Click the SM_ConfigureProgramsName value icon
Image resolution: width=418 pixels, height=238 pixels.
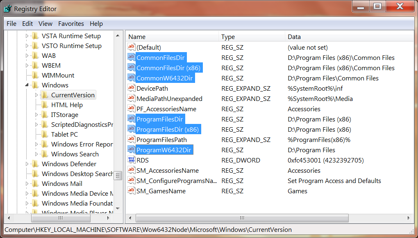click(x=131, y=181)
